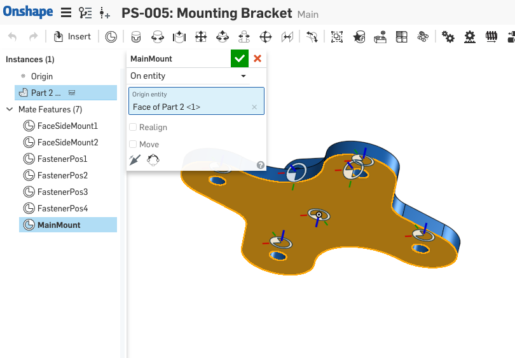
Task: Click the reorient secondary axis icon
Action: pyautogui.click(x=153, y=160)
